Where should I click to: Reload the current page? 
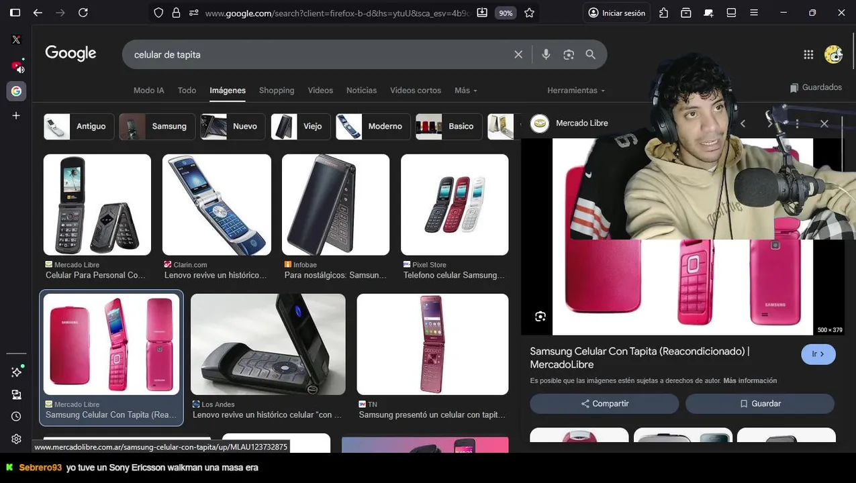83,13
